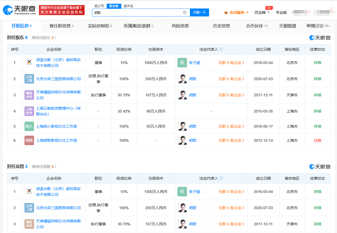Click 张子婼 name in 担任高管 table
337x233 pixels.
[x=195, y=192]
